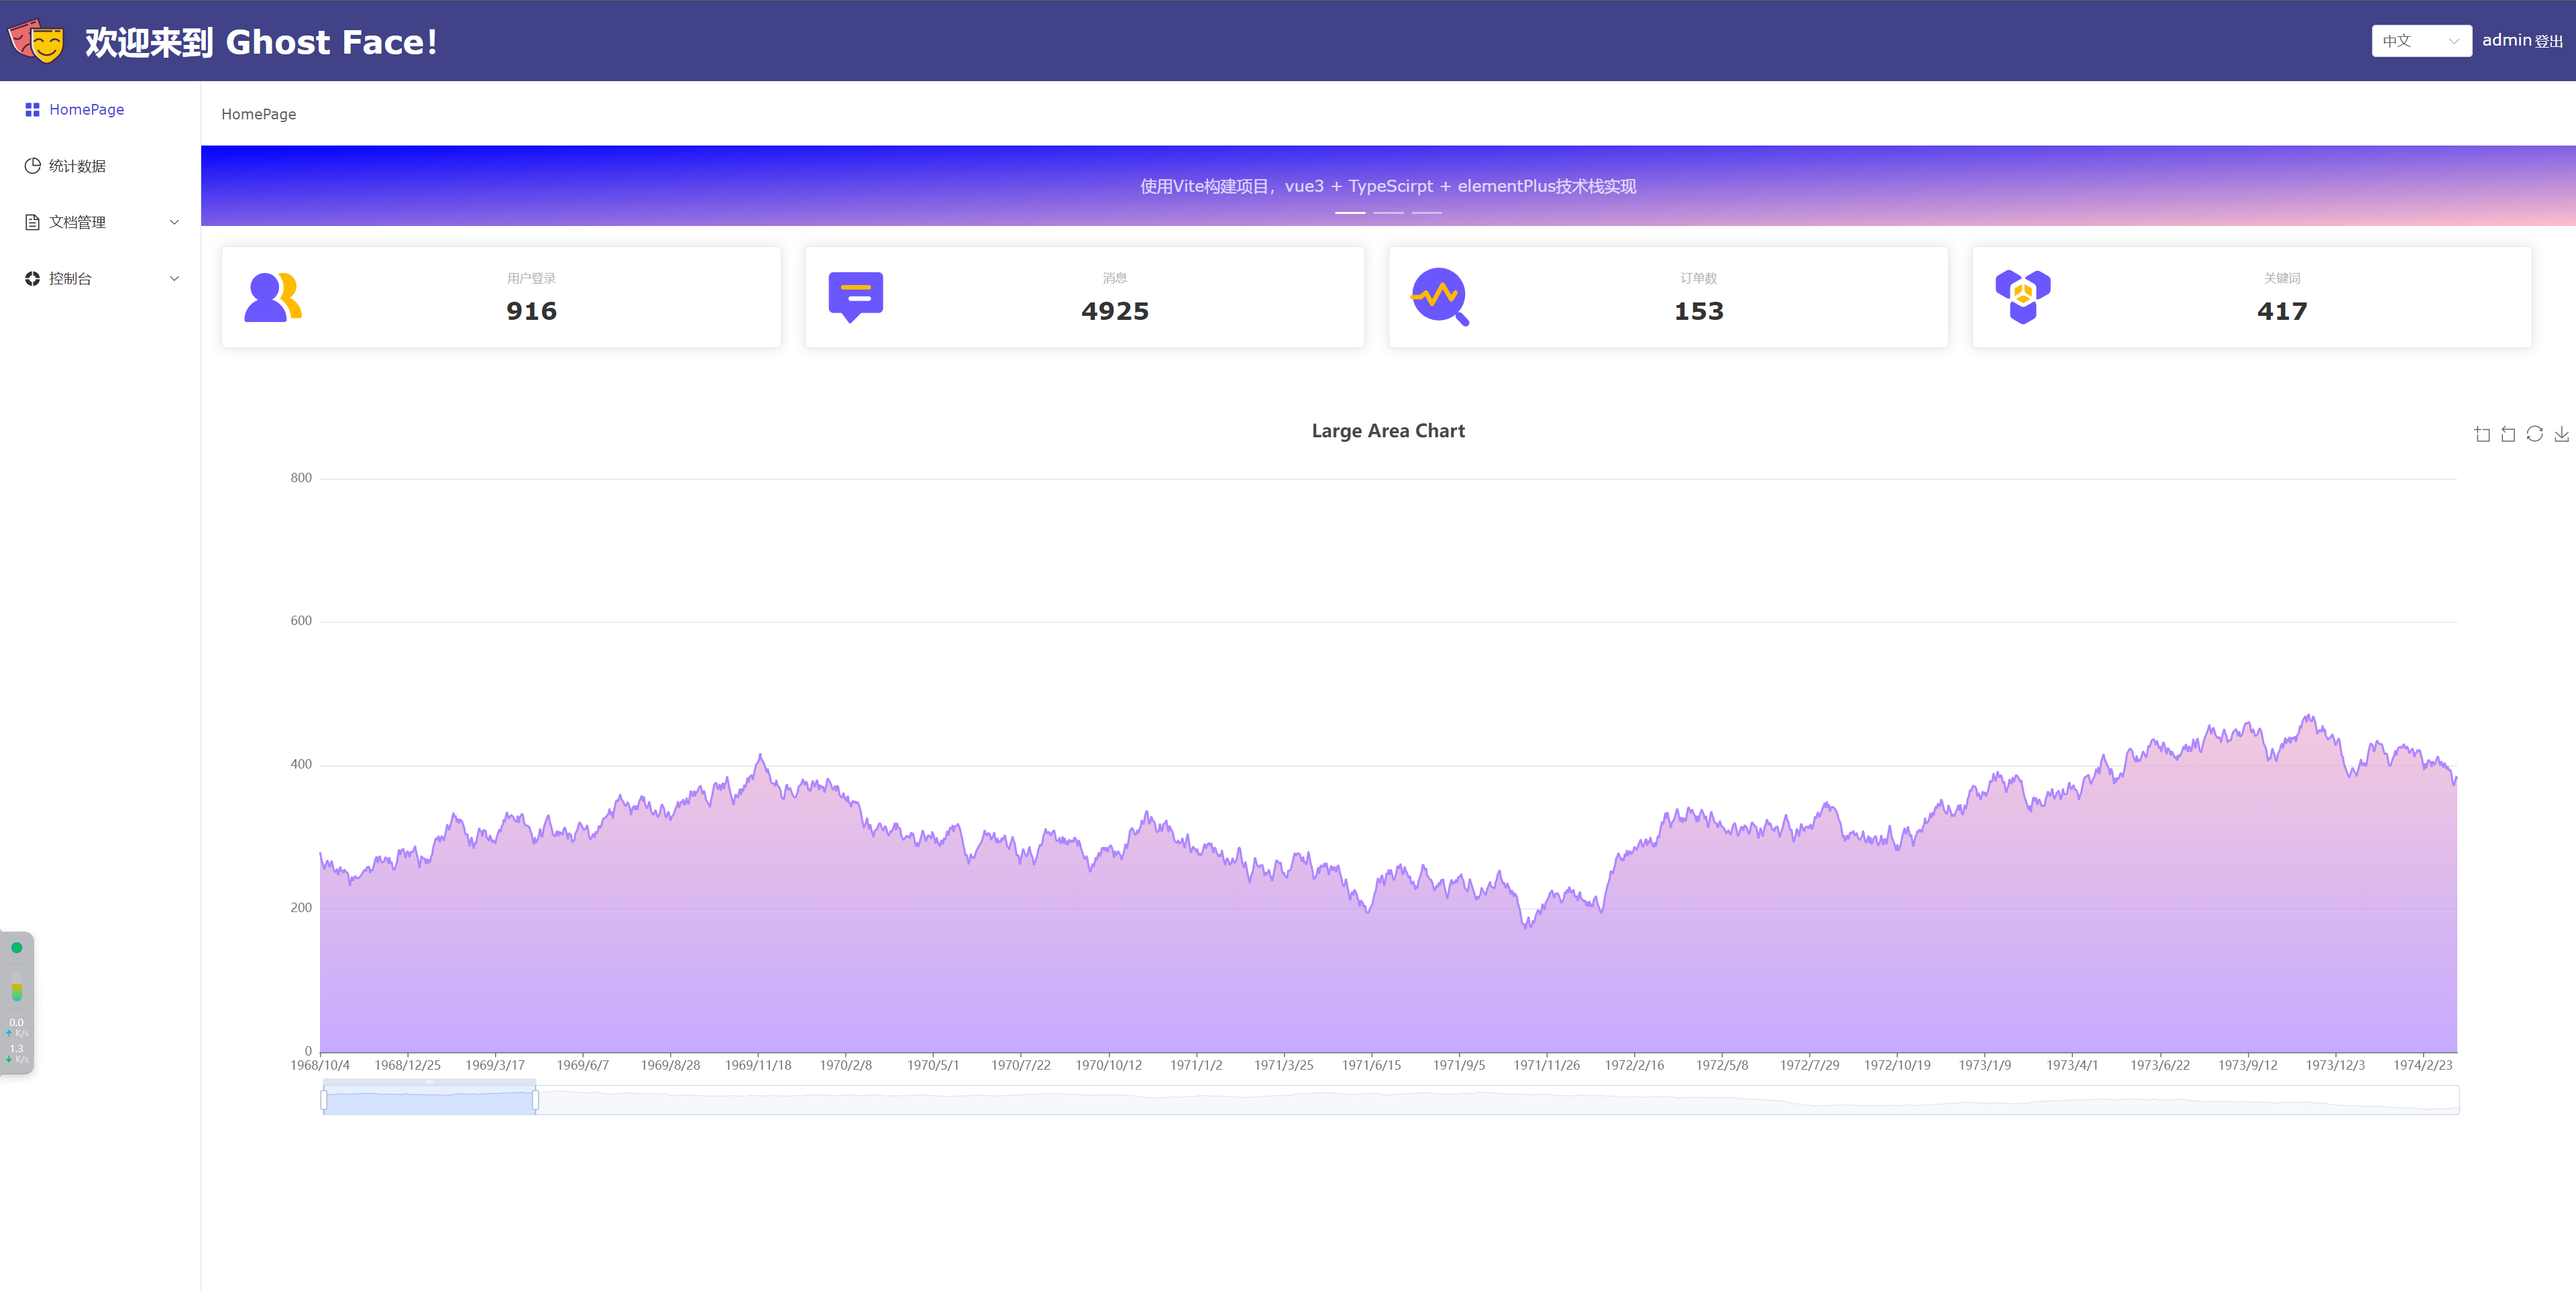2576x1291 pixels.
Task: Click the 用户登录 card label
Action: [x=531, y=278]
